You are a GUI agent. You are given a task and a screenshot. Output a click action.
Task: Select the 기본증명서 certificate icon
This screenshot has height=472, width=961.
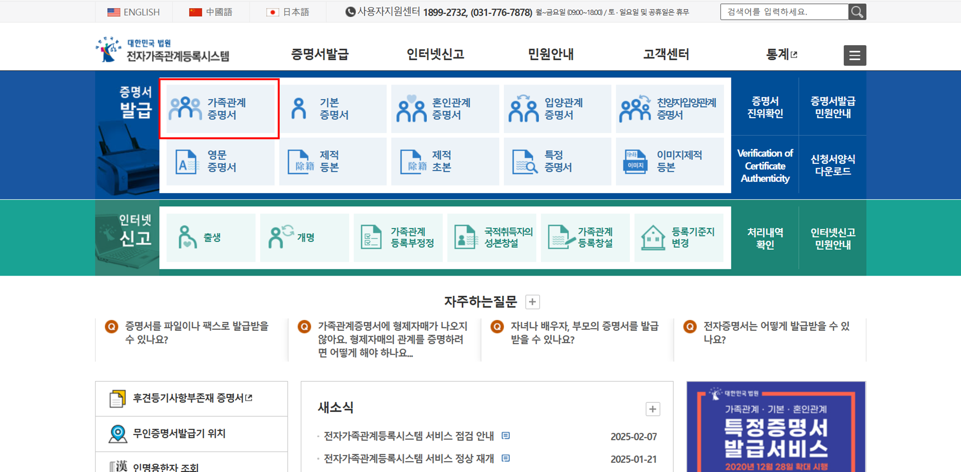pyautogui.click(x=333, y=109)
